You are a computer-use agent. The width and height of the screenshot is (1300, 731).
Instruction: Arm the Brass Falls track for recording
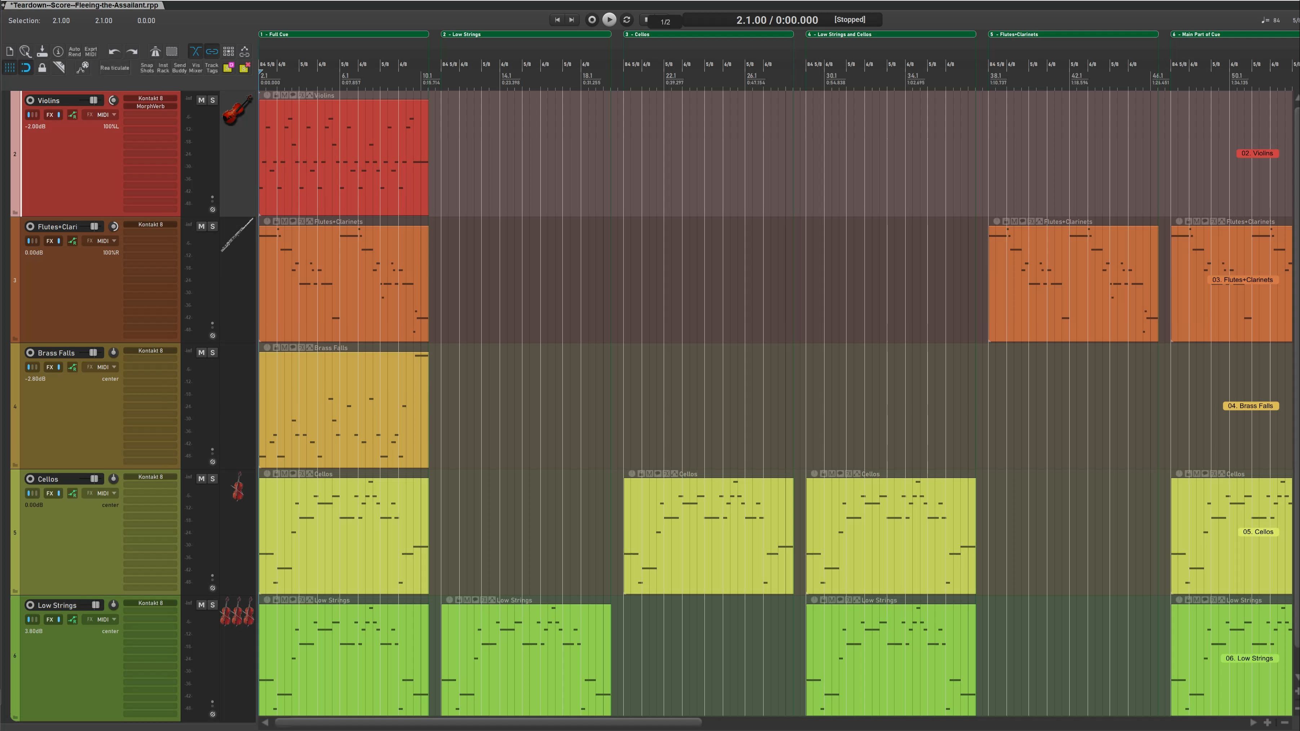click(30, 353)
